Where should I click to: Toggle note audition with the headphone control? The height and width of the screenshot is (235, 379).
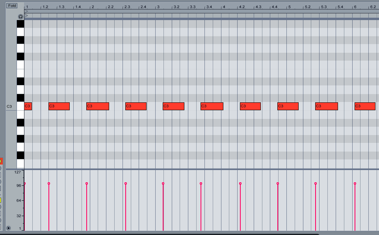click(x=20, y=17)
